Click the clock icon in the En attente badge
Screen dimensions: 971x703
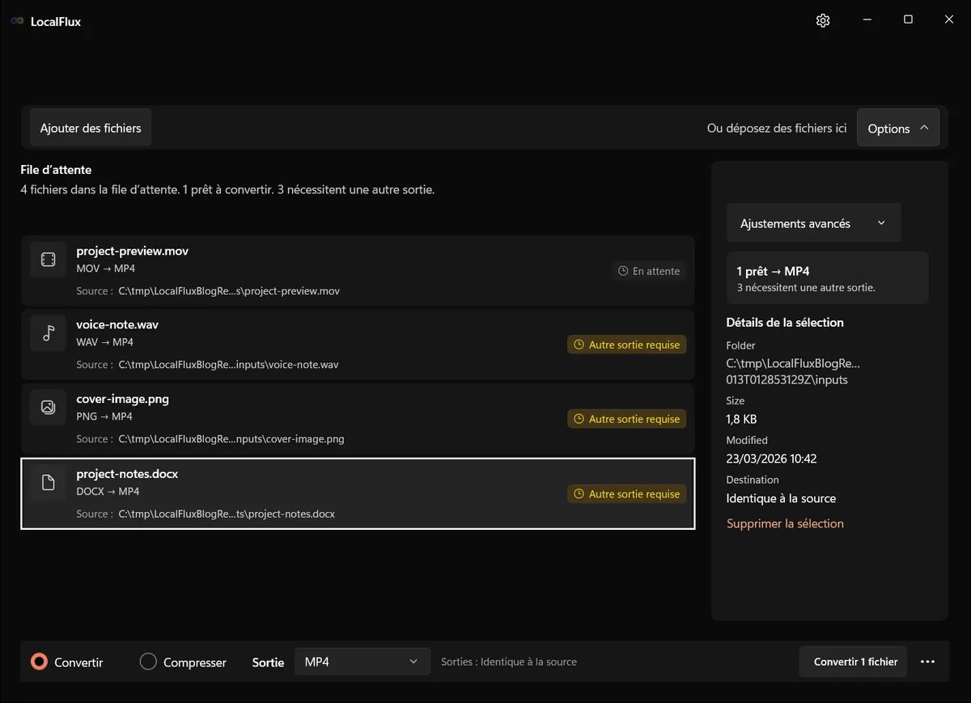623,271
